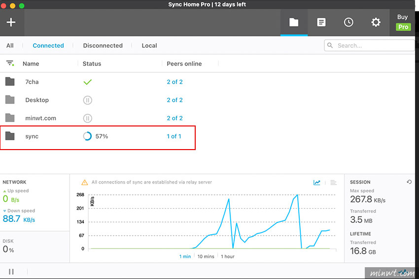
Task: Click the session Transferred 3.5 MB value
Action: pyautogui.click(x=361, y=220)
